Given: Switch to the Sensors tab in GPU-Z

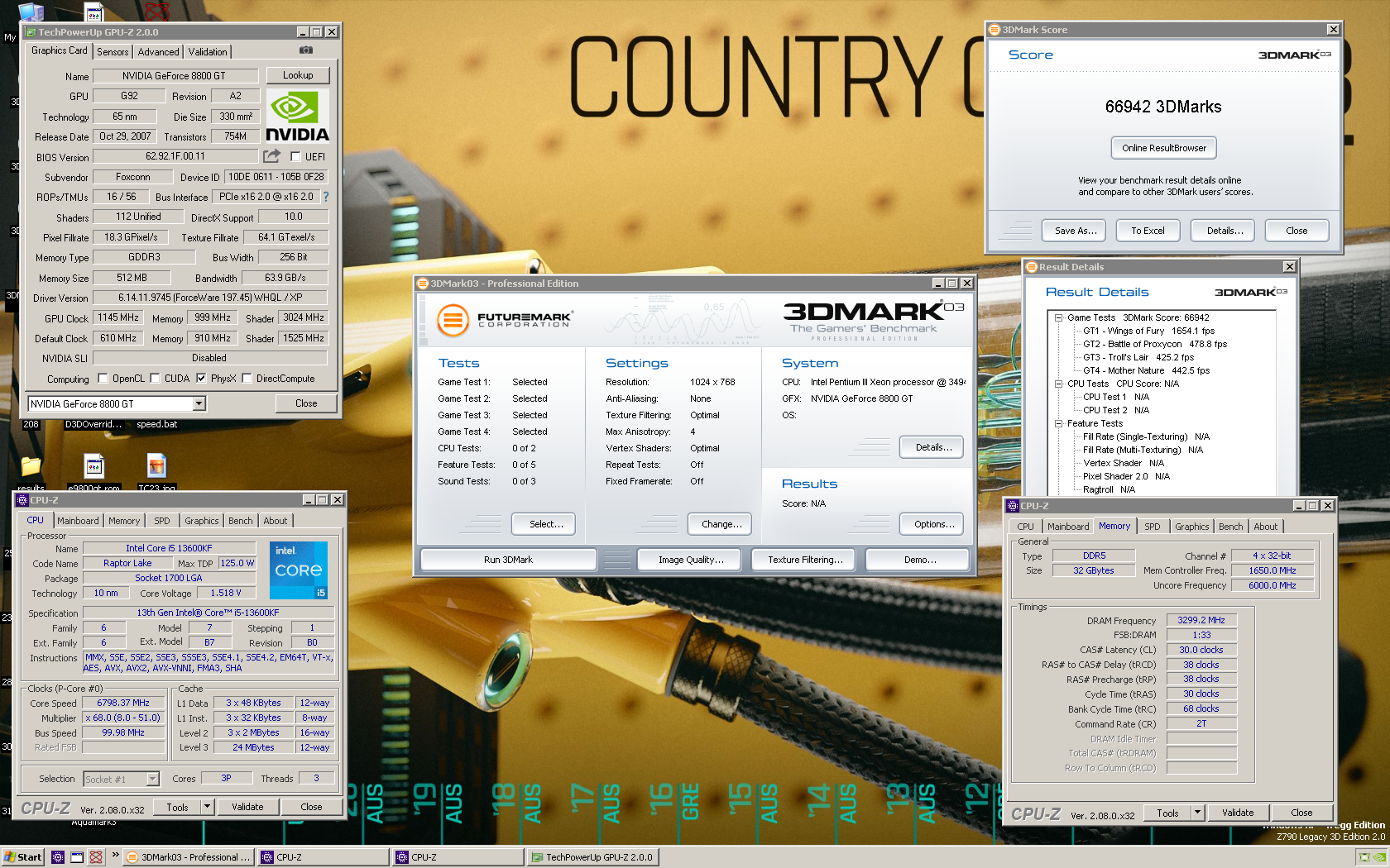Looking at the screenshot, I should 113,52.
